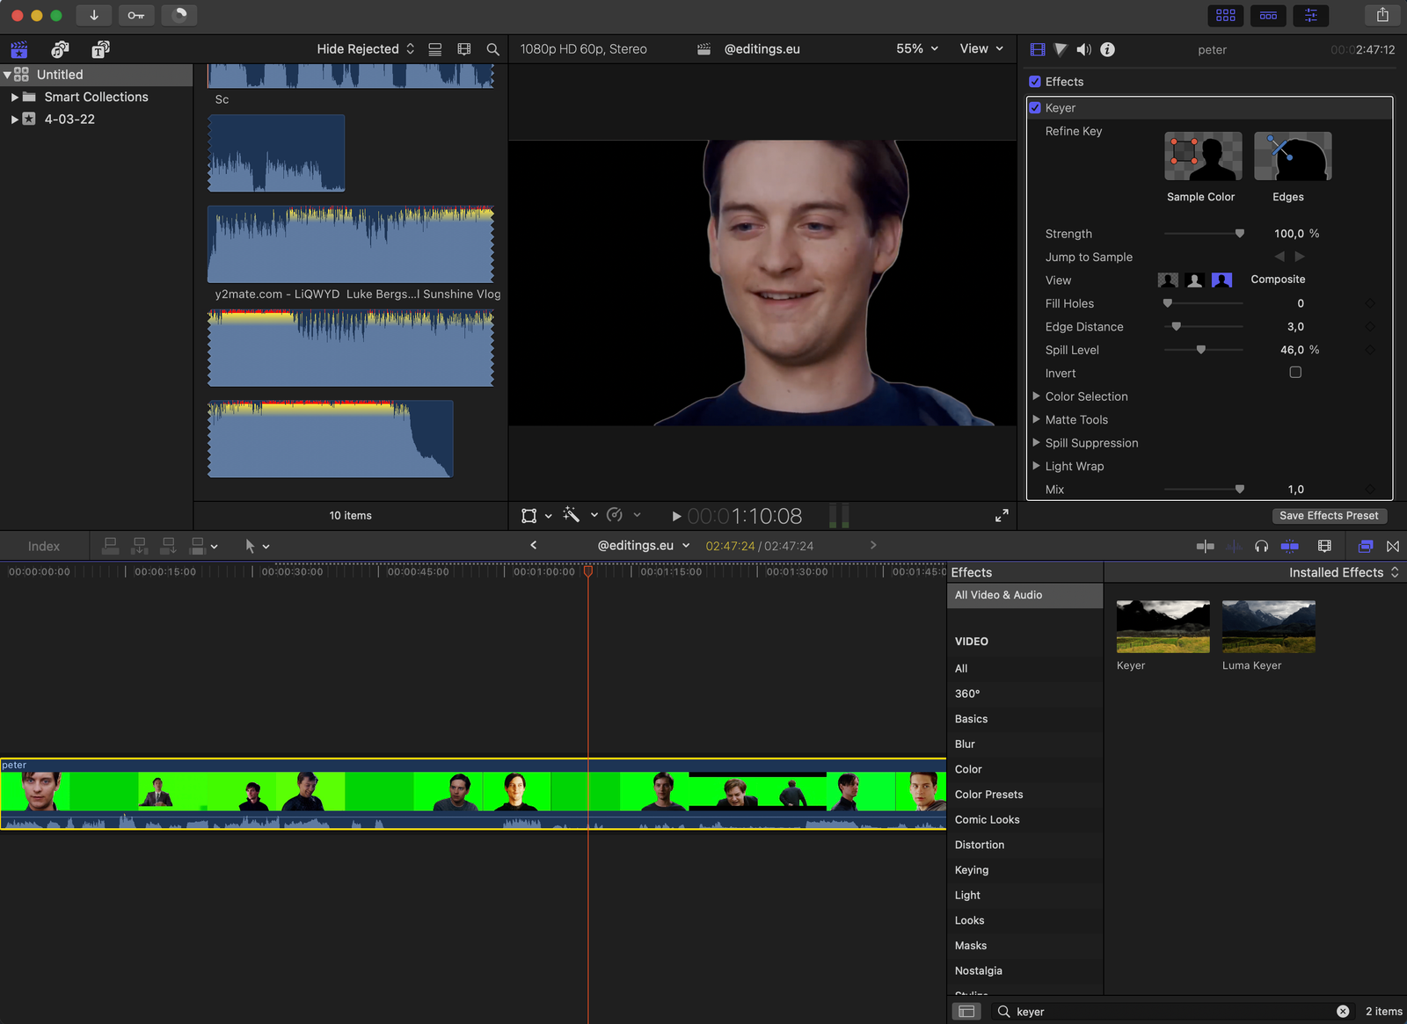Screen dimensions: 1407x1024
Task: Switch to the Audio inspector tab
Action: tap(1084, 50)
